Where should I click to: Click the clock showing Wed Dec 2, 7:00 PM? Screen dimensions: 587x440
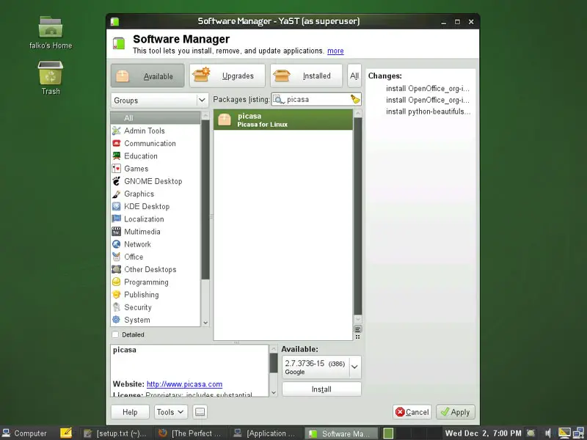(x=483, y=433)
